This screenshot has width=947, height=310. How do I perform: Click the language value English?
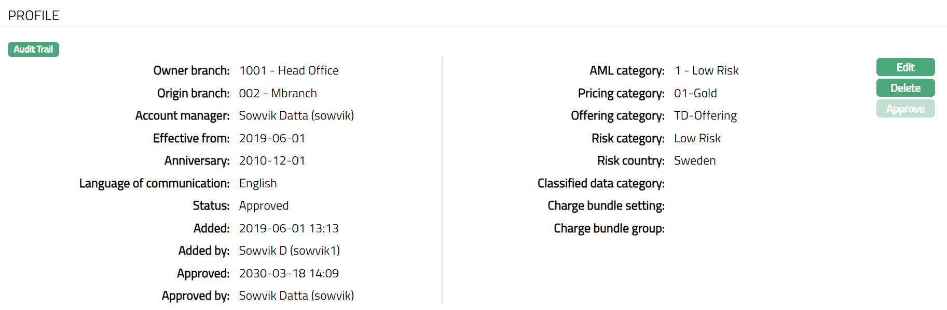click(x=258, y=183)
